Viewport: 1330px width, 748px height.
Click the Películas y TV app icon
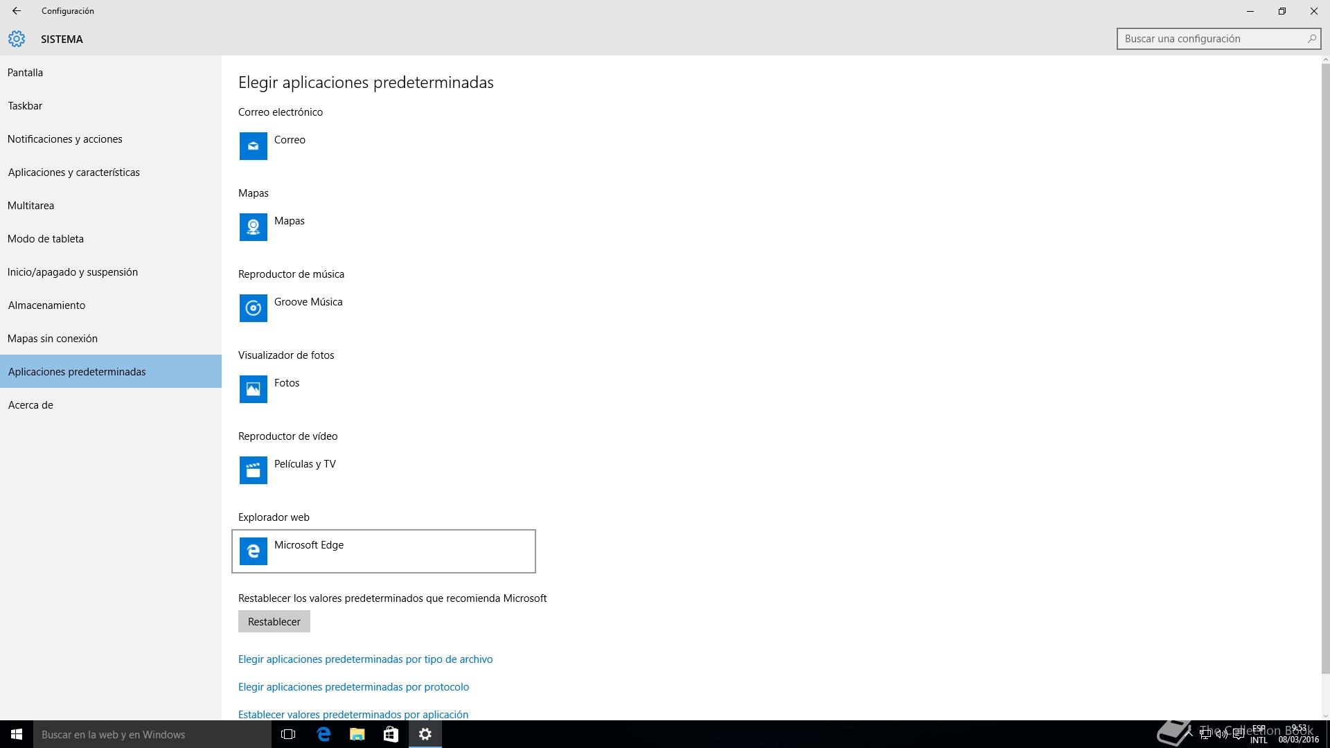[x=253, y=470]
